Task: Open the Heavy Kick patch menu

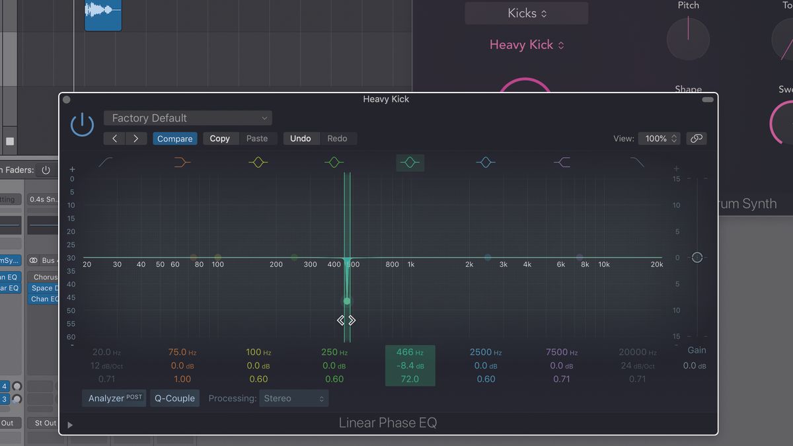Action: 526,44
